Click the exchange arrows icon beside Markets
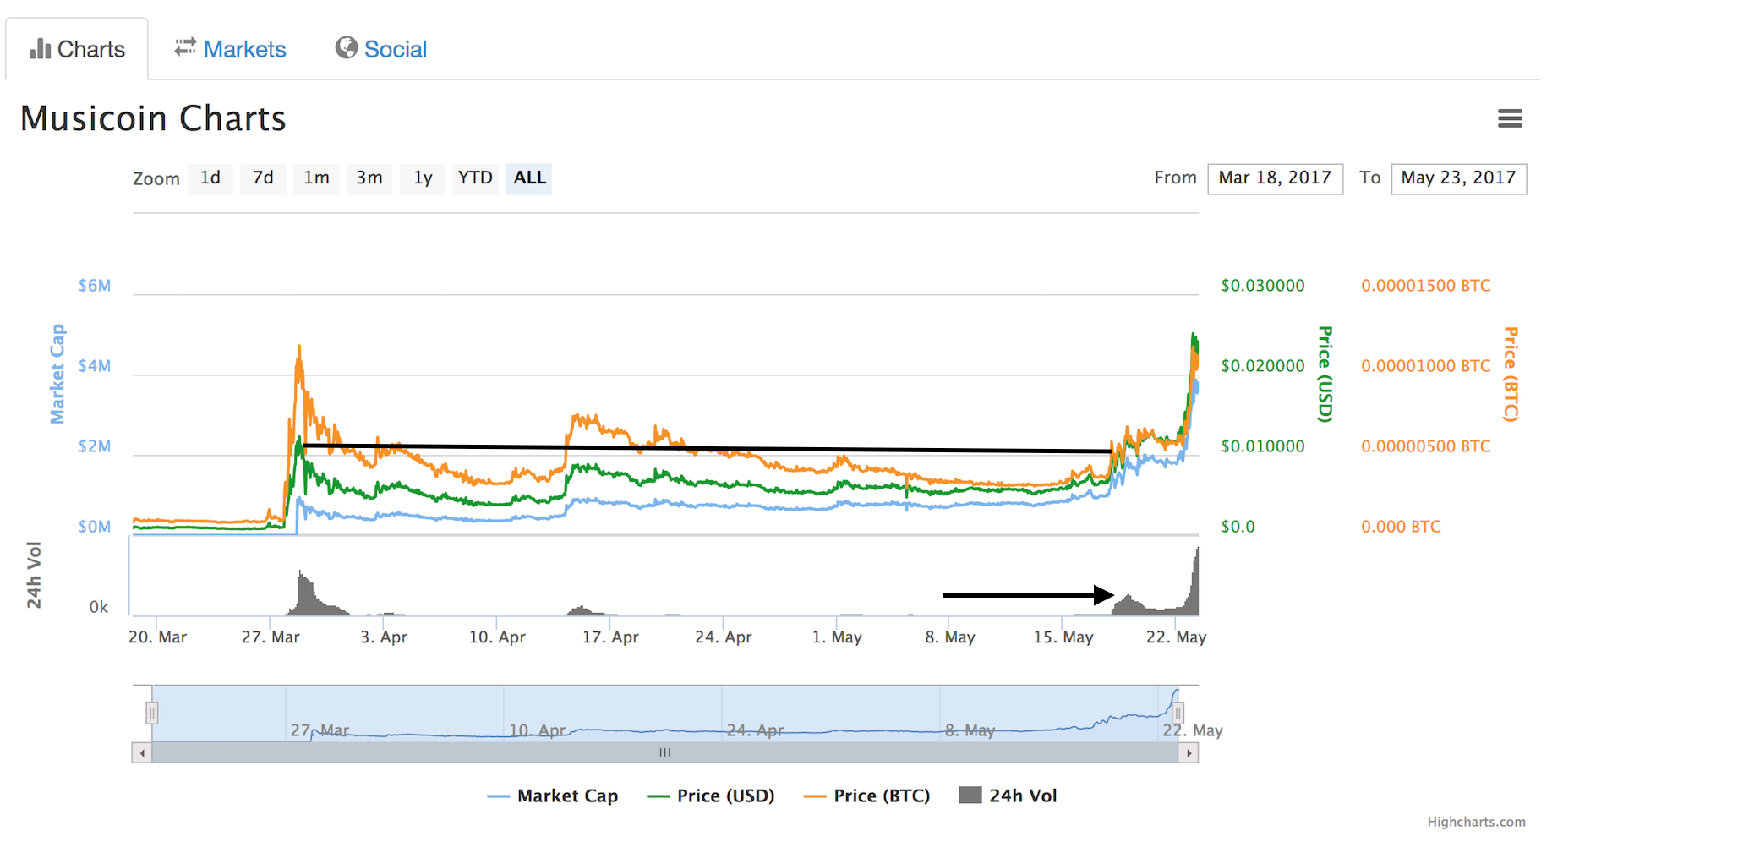 185,47
